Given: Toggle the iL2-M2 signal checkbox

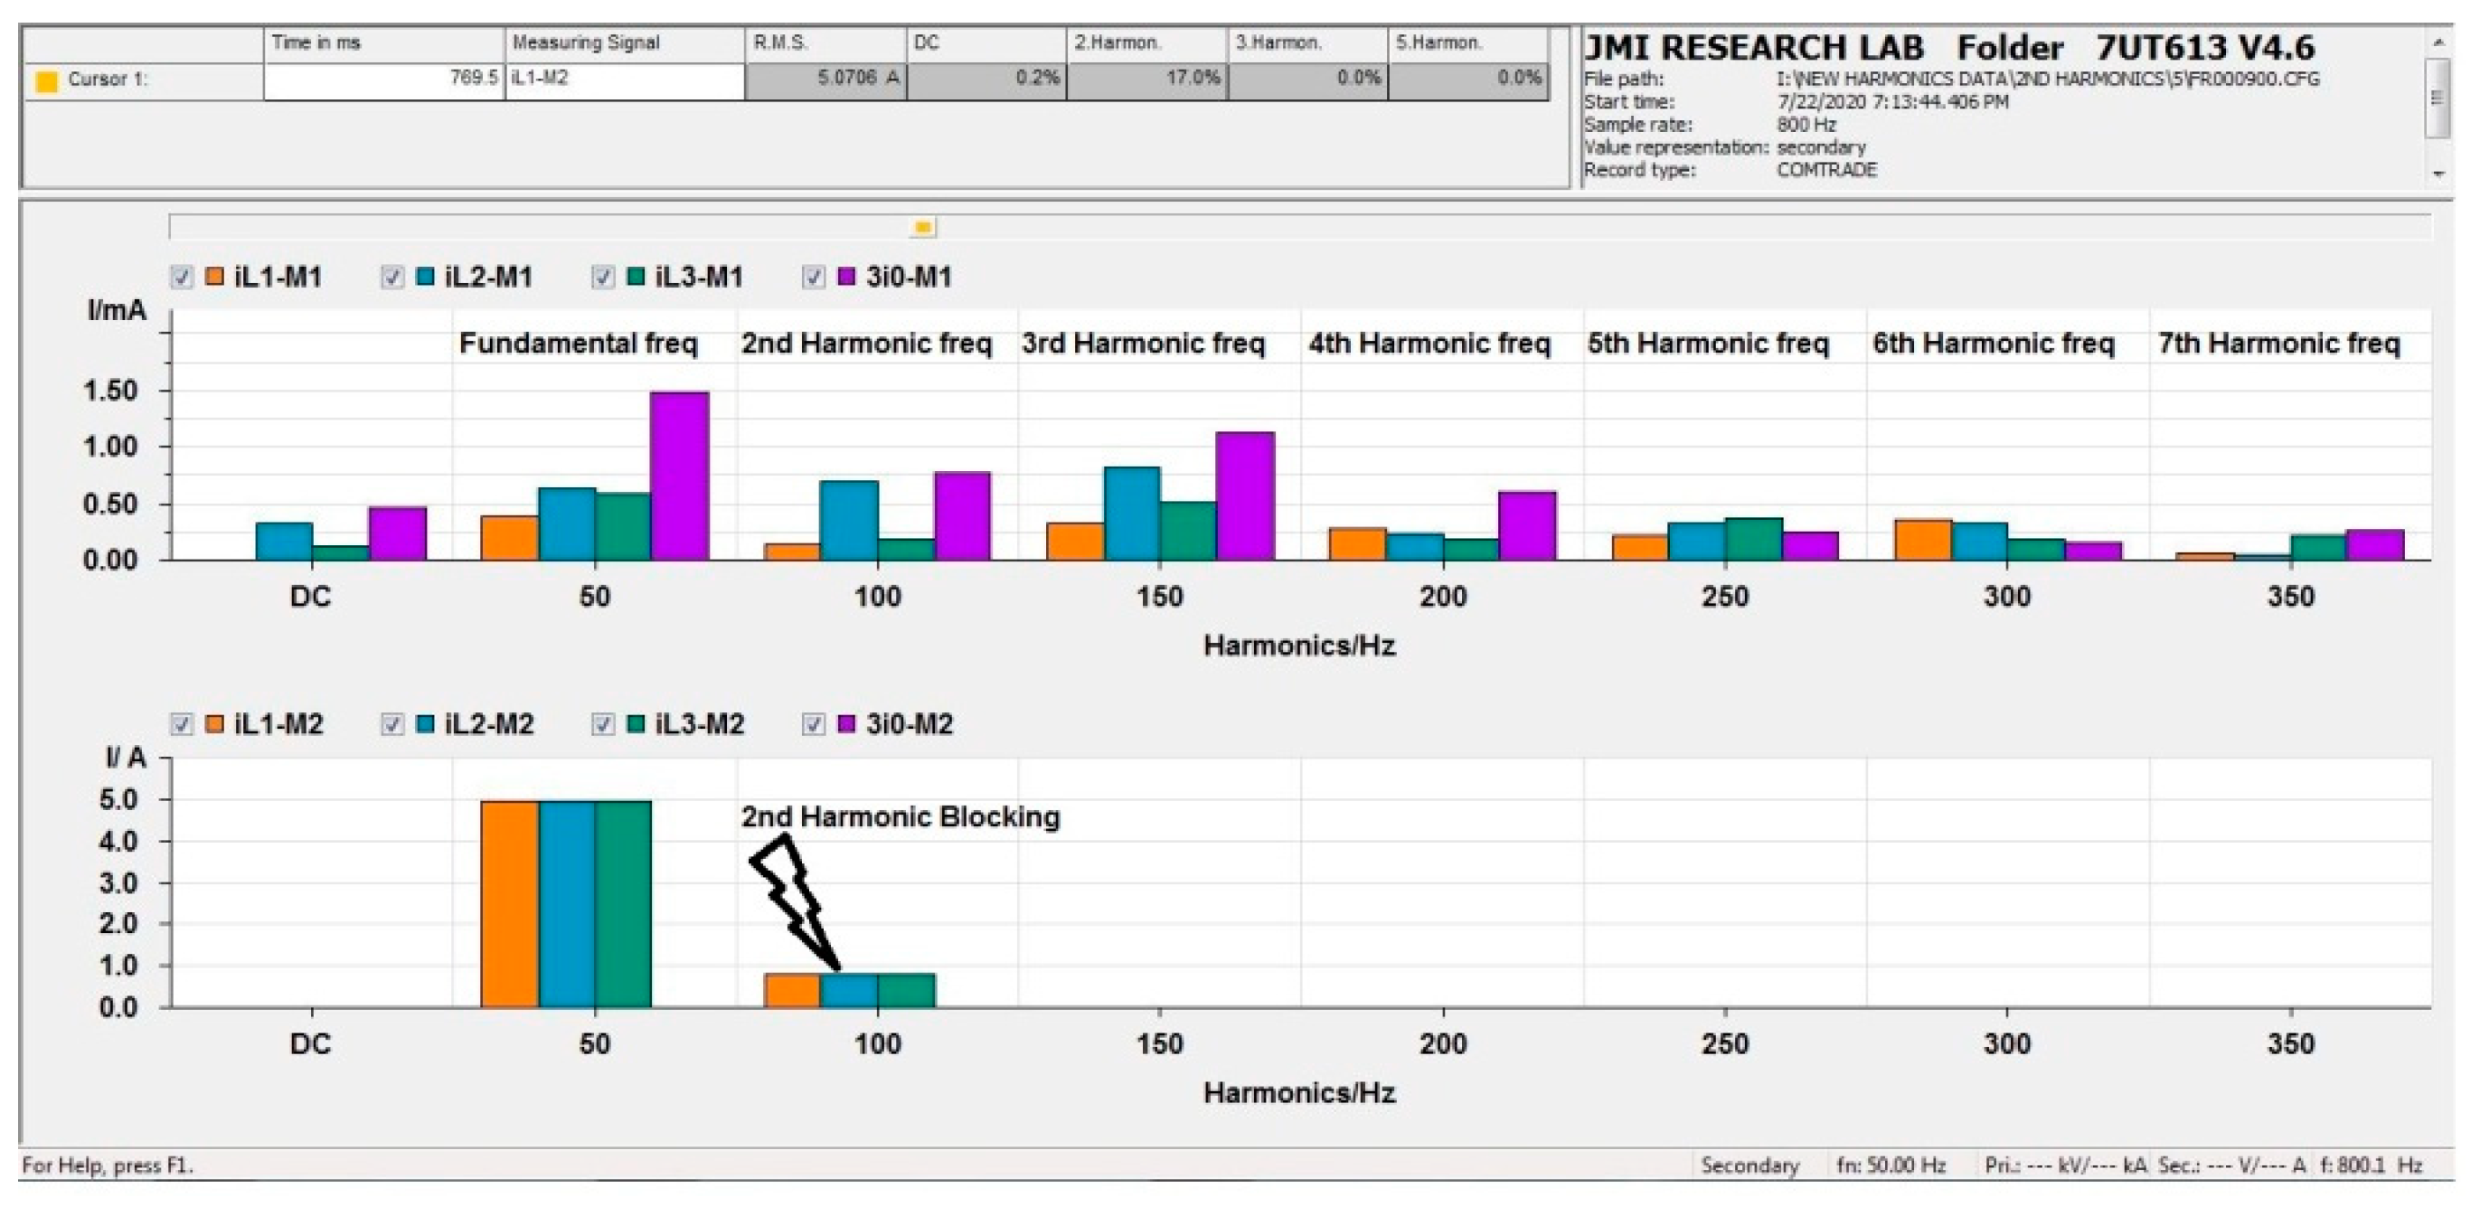Looking at the screenshot, I should point(391,724).
